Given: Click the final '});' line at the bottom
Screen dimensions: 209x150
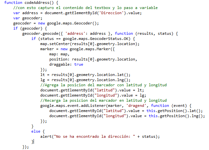Looking at the screenshot, I should click(25, 147).
